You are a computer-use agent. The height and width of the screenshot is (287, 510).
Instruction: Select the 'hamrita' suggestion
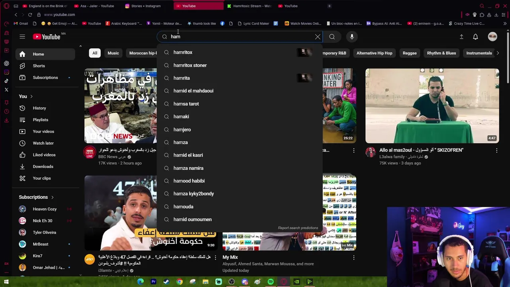coord(239,78)
